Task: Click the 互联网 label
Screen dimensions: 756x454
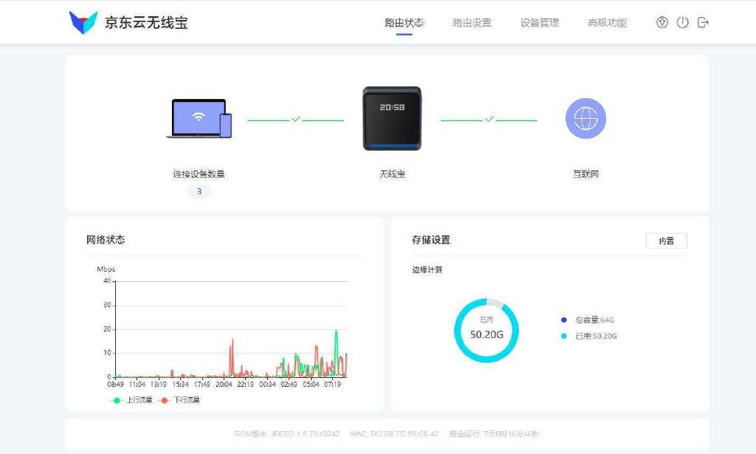Action: pyautogui.click(x=585, y=174)
